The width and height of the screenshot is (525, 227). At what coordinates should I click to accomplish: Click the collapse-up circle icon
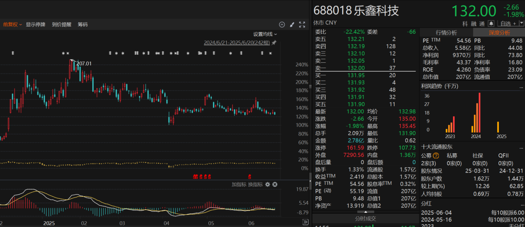coord(282,25)
